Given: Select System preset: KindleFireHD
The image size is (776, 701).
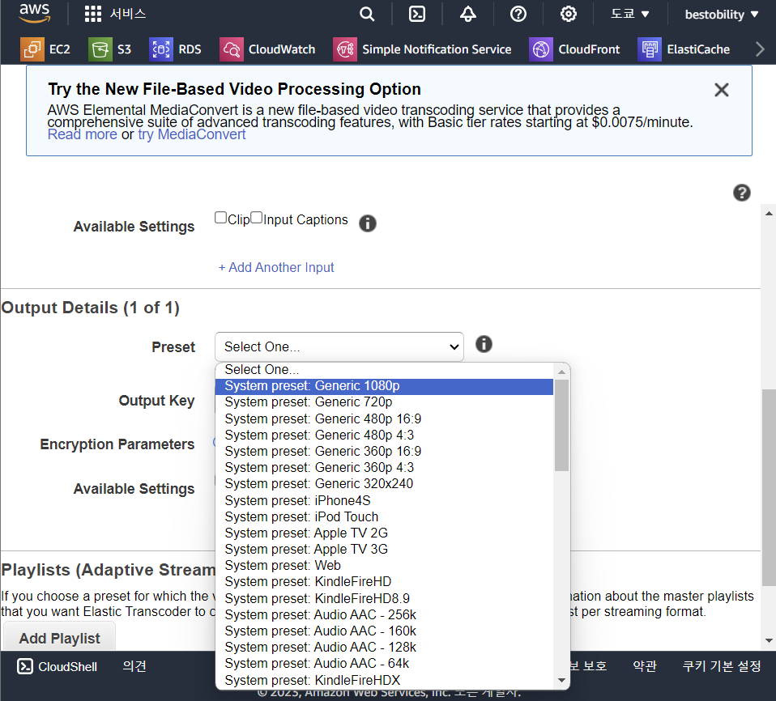Looking at the screenshot, I should click(384, 582).
